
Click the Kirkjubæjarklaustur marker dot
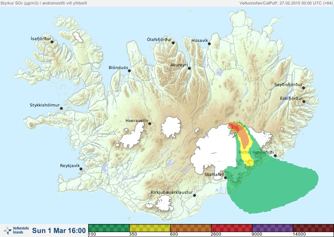pos(194,195)
